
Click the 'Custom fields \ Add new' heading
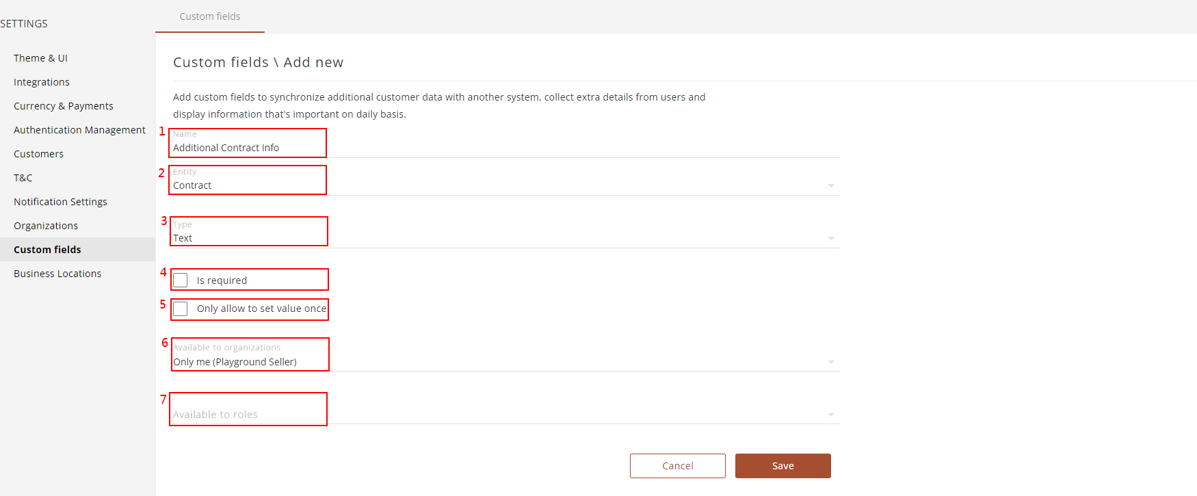click(258, 62)
